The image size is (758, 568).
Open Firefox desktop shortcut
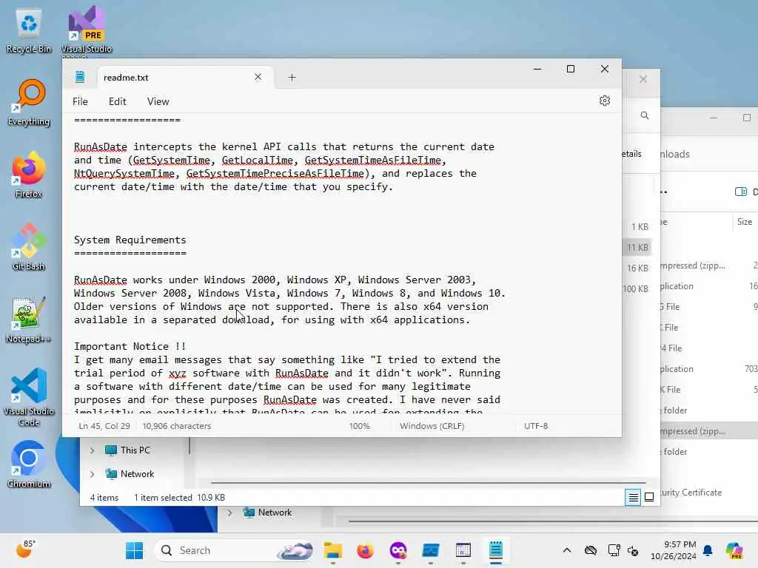(29, 175)
